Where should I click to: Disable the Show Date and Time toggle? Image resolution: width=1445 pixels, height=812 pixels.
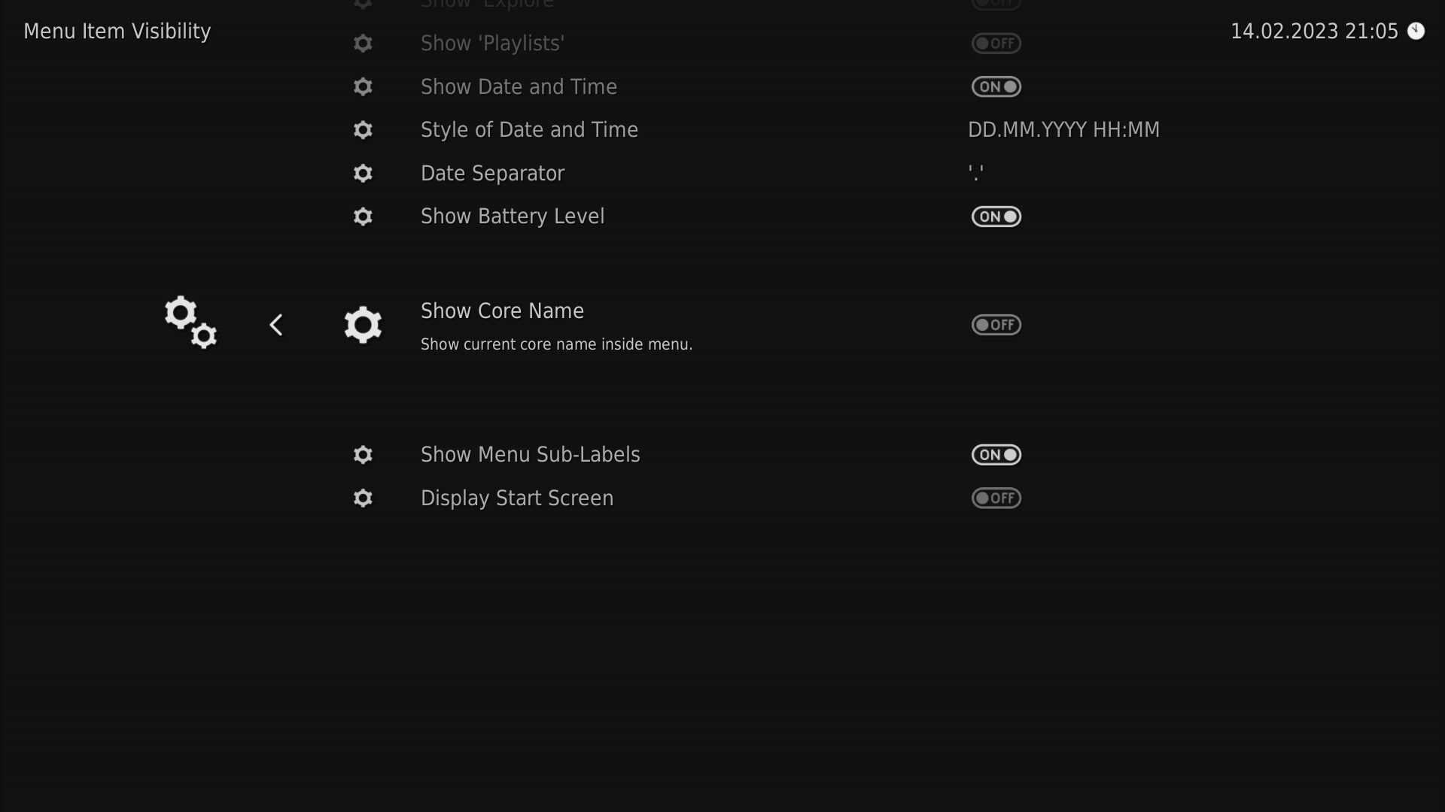996,86
